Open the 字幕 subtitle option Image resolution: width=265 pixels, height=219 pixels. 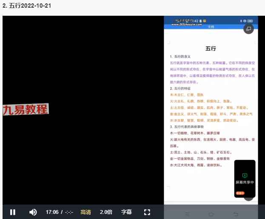[x=126, y=212]
